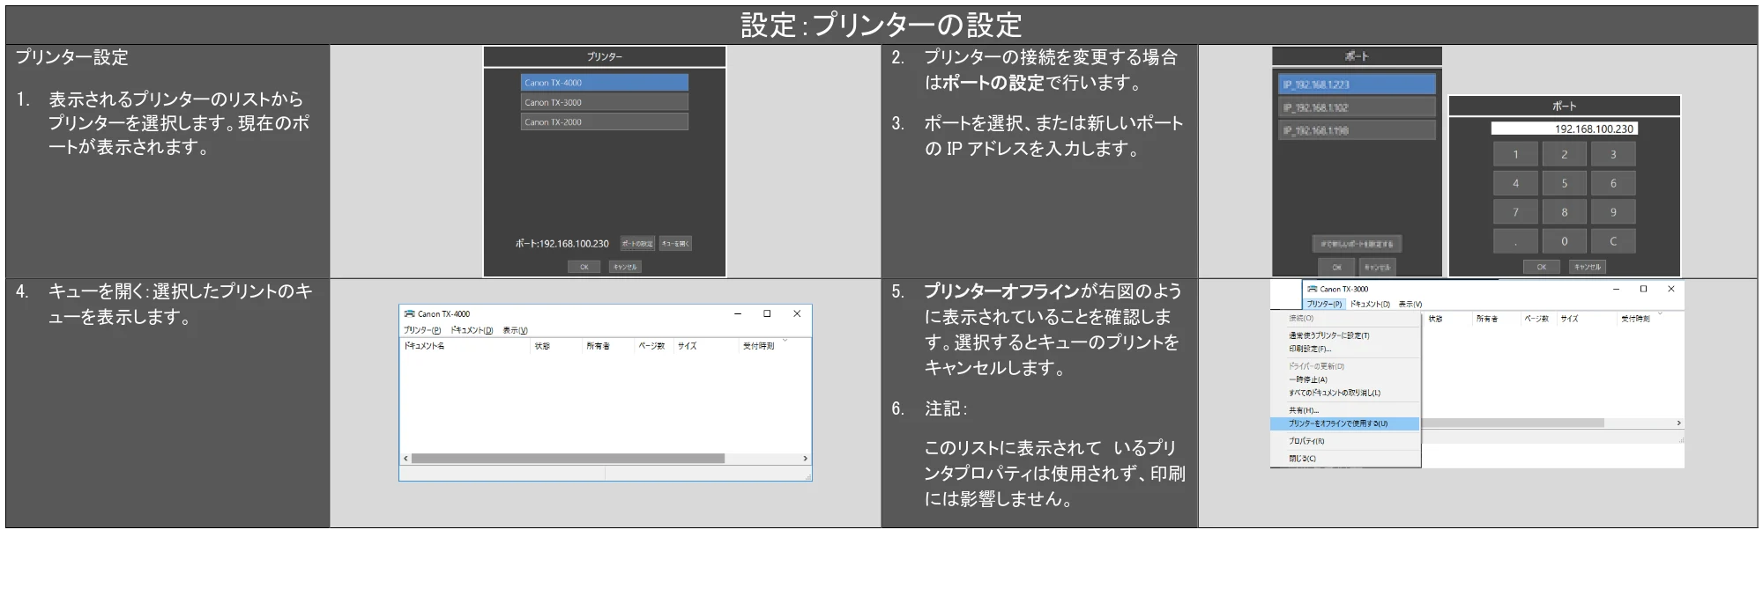Viewport: 1763px width, 596px height.
Task: Click right scroll arrow in TX-3000 queue window
Action: pyautogui.click(x=1678, y=423)
